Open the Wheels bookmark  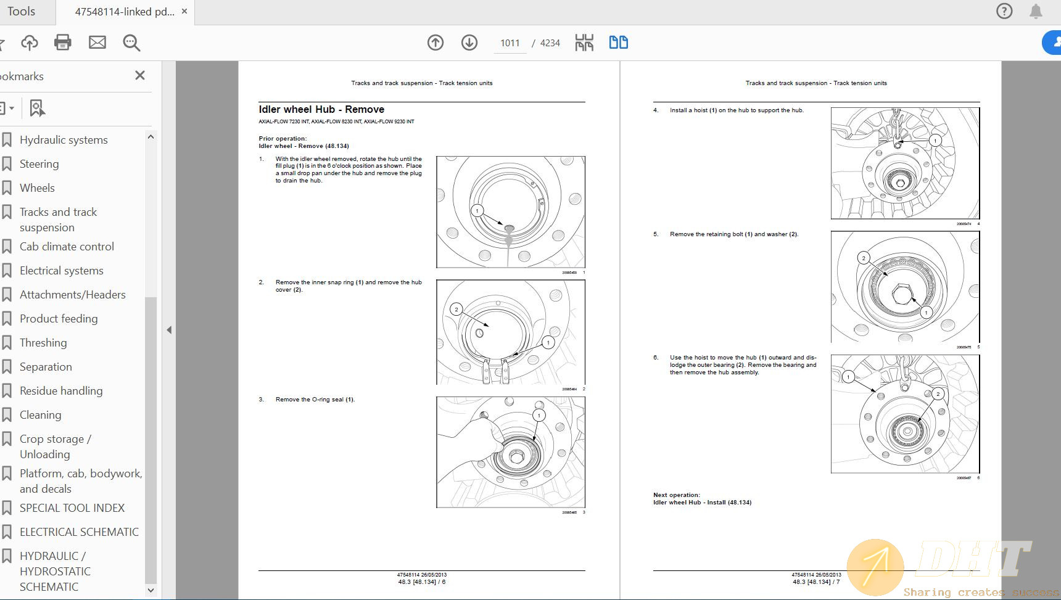pos(37,188)
